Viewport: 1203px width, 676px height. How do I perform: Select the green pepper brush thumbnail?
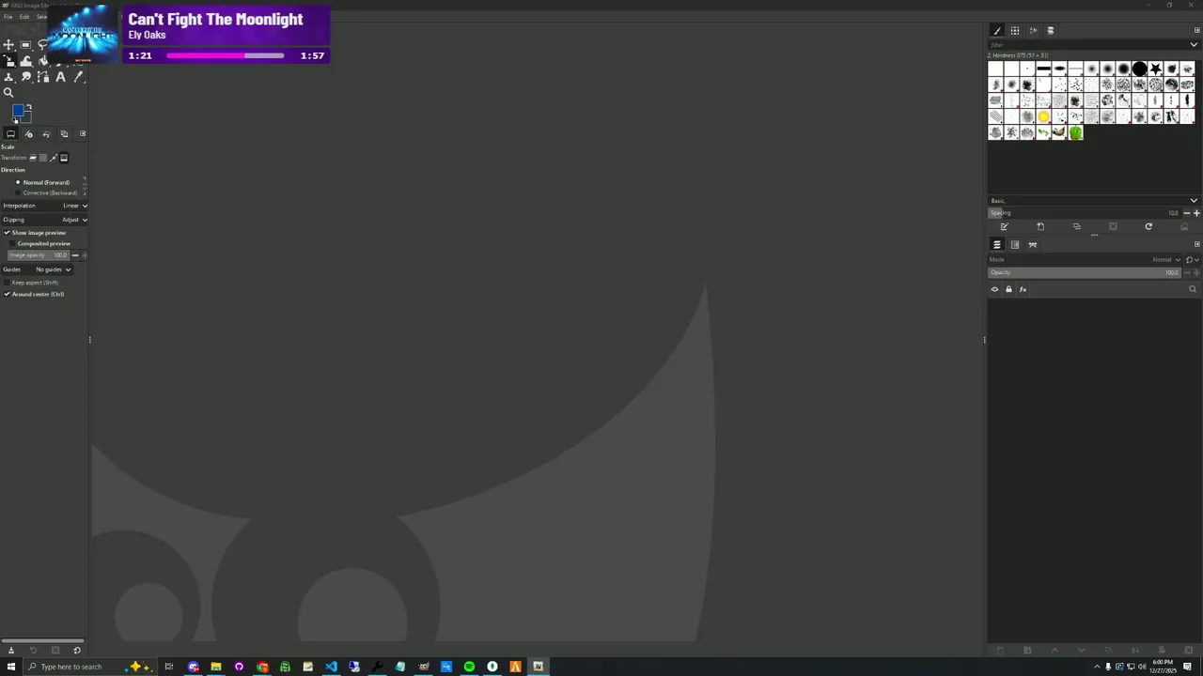[1075, 132]
